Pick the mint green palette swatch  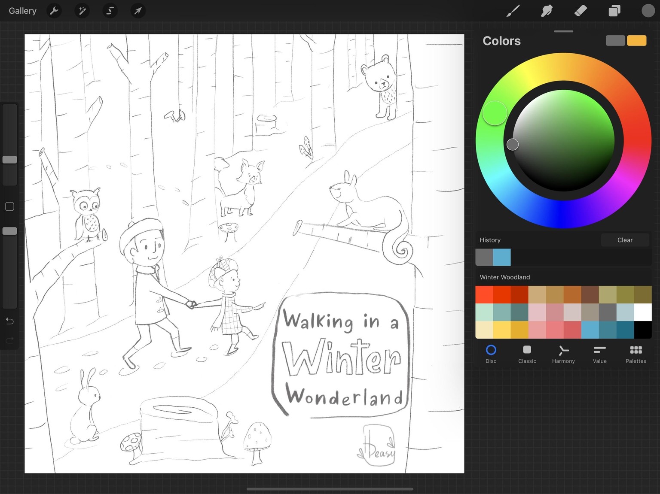(484, 312)
